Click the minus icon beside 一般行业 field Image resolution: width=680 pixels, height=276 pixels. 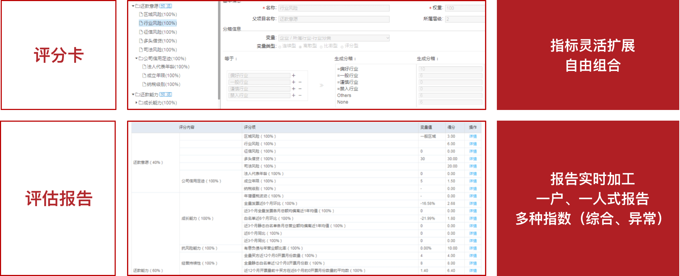coord(300,82)
